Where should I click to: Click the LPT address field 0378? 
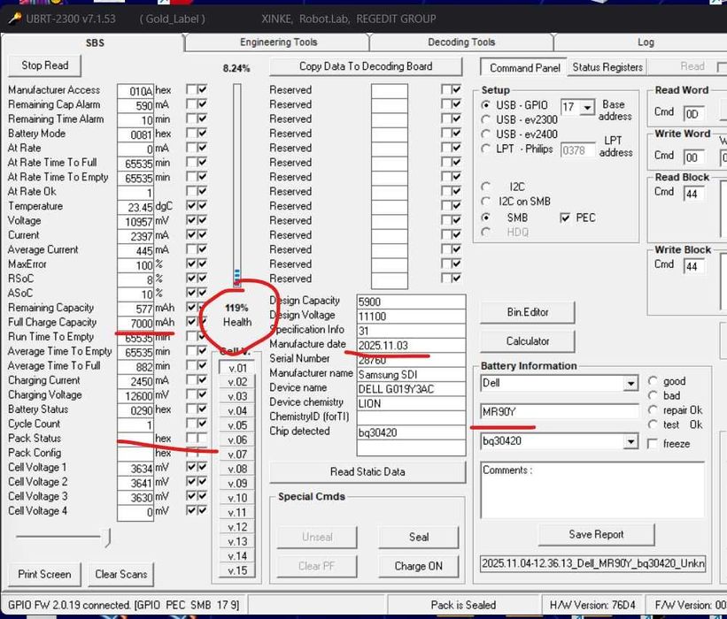(x=577, y=150)
